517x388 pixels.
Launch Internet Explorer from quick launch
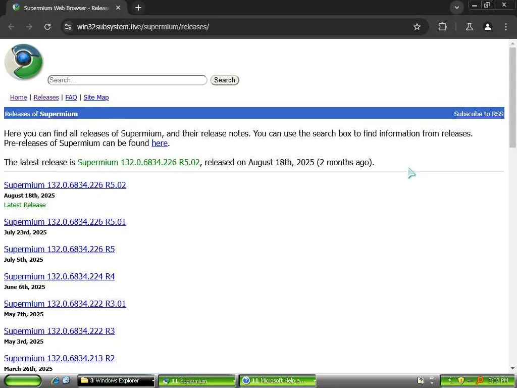56,380
